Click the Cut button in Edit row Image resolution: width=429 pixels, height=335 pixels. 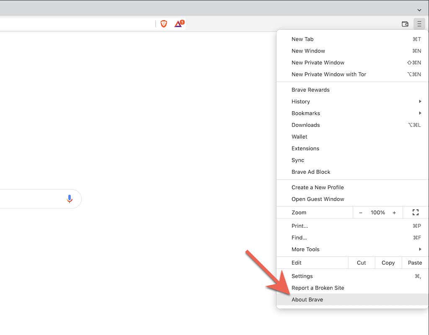[x=361, y=263]
